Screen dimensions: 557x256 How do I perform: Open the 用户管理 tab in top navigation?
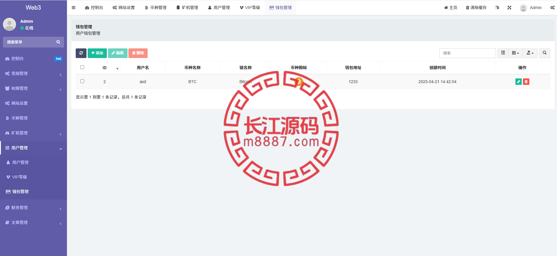pyautogui.click(x=219, y=8)
